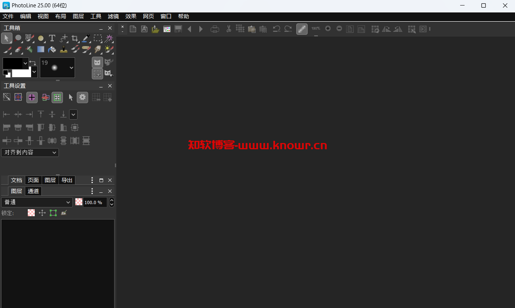Select the arrow pointer tool in toolbox
This screenshot has height=308, width=515.
(7, 38)
